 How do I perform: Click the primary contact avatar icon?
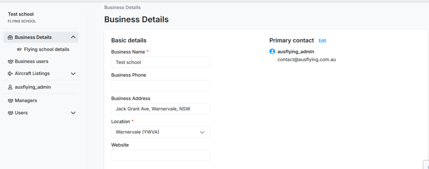coord(272,51)
